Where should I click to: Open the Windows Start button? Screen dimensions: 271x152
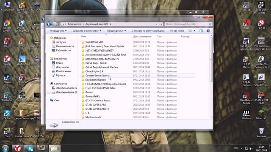[x=6, y=148]
